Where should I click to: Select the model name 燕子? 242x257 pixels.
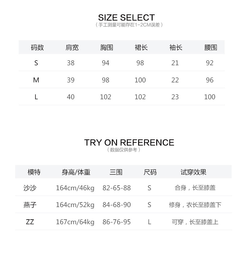[30, 205]
